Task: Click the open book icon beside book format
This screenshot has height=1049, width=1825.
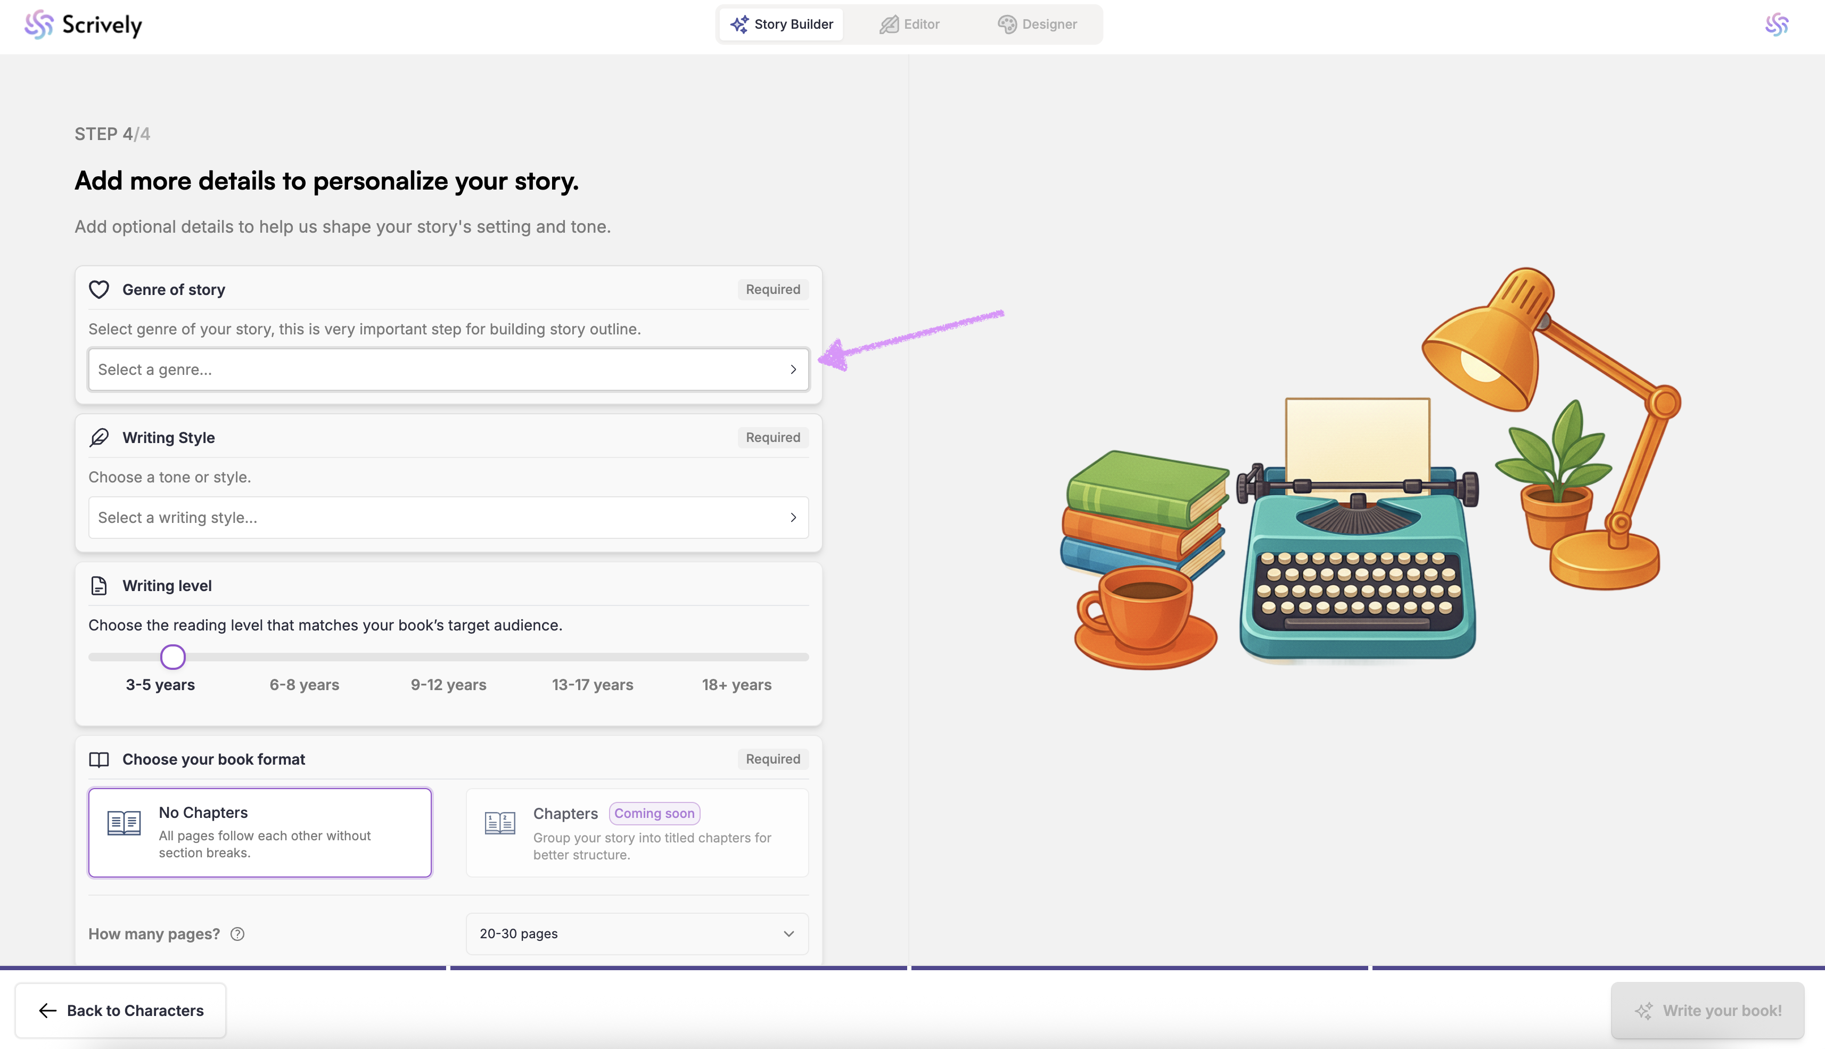Action: point(98,759)
